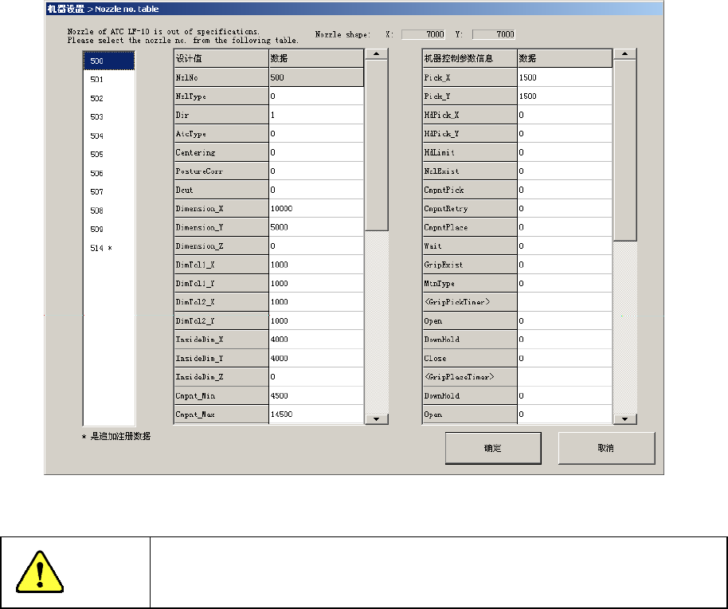728x609 pixels.
Task: Click the yellow warning triangle icon
Action: 40,572
